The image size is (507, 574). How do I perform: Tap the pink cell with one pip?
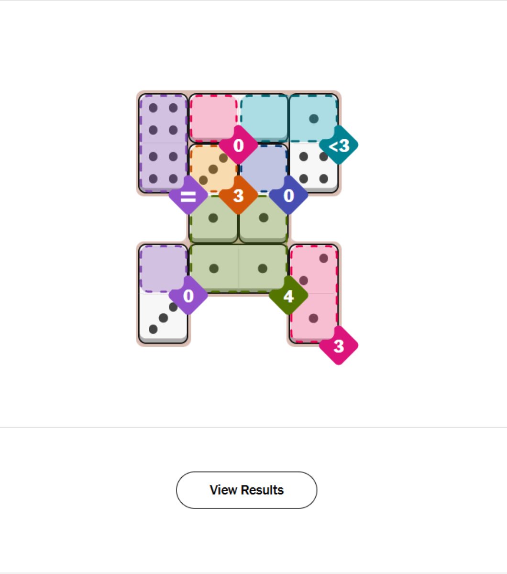(x=313, y=318)
